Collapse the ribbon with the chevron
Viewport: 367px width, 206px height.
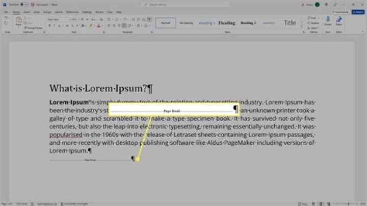point(362,32)
